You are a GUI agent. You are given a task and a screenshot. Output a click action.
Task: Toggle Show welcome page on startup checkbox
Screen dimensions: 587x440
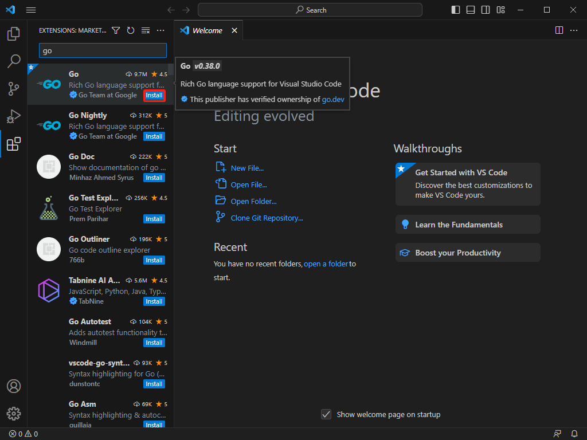326,414
